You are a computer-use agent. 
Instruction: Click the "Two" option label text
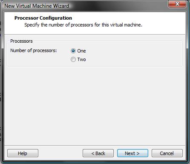[x=81, y=59]
